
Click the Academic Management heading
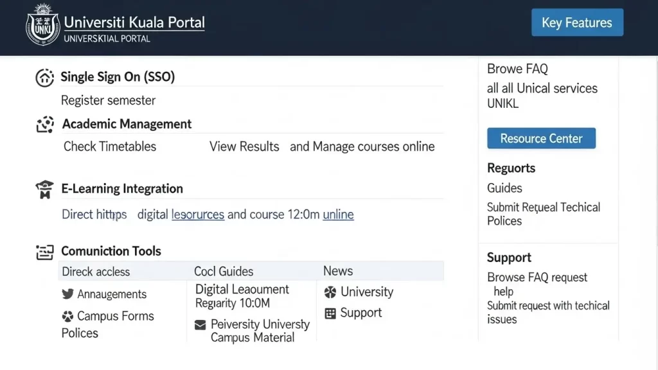(127, 124)
